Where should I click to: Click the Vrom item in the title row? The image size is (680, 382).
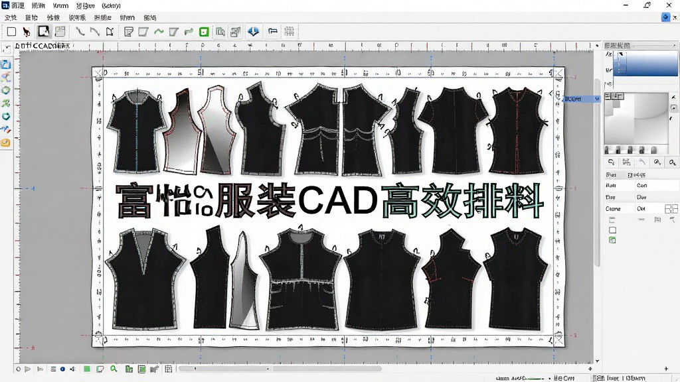[x=60, y=5]
